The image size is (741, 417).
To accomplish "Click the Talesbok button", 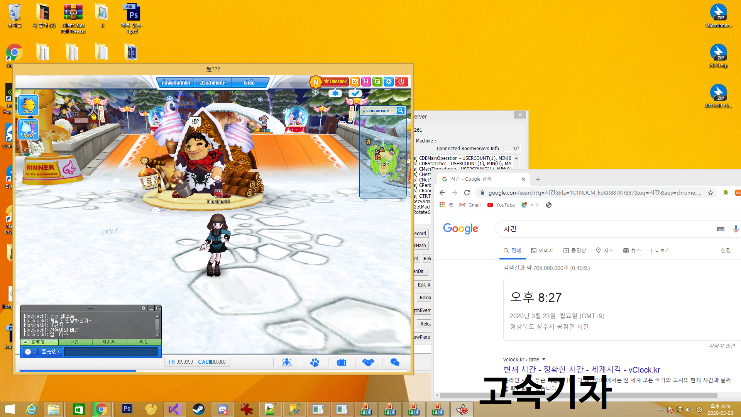I will tap(335, 81).
